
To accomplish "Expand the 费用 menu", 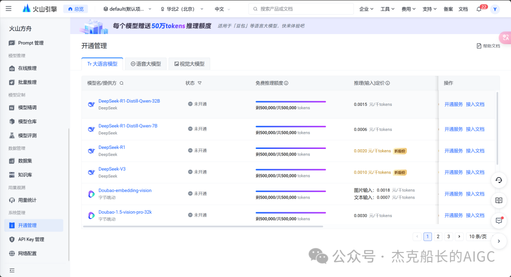I will [x=408, y=9].
